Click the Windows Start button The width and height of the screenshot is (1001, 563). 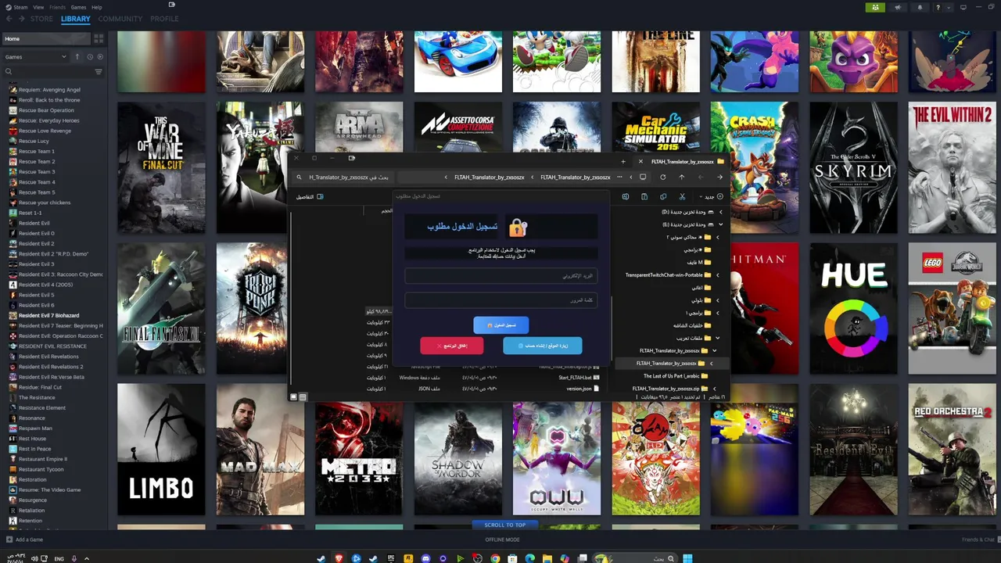click(x=687, y=558)
